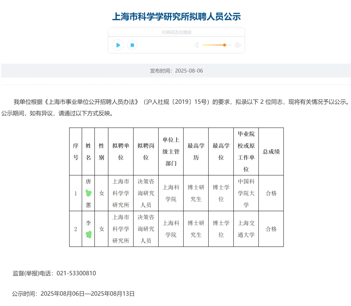Image resolution: width=351 pixels, height=306 pixels.
Task: Click 博士研究生 in row 2
Action: 196,229
